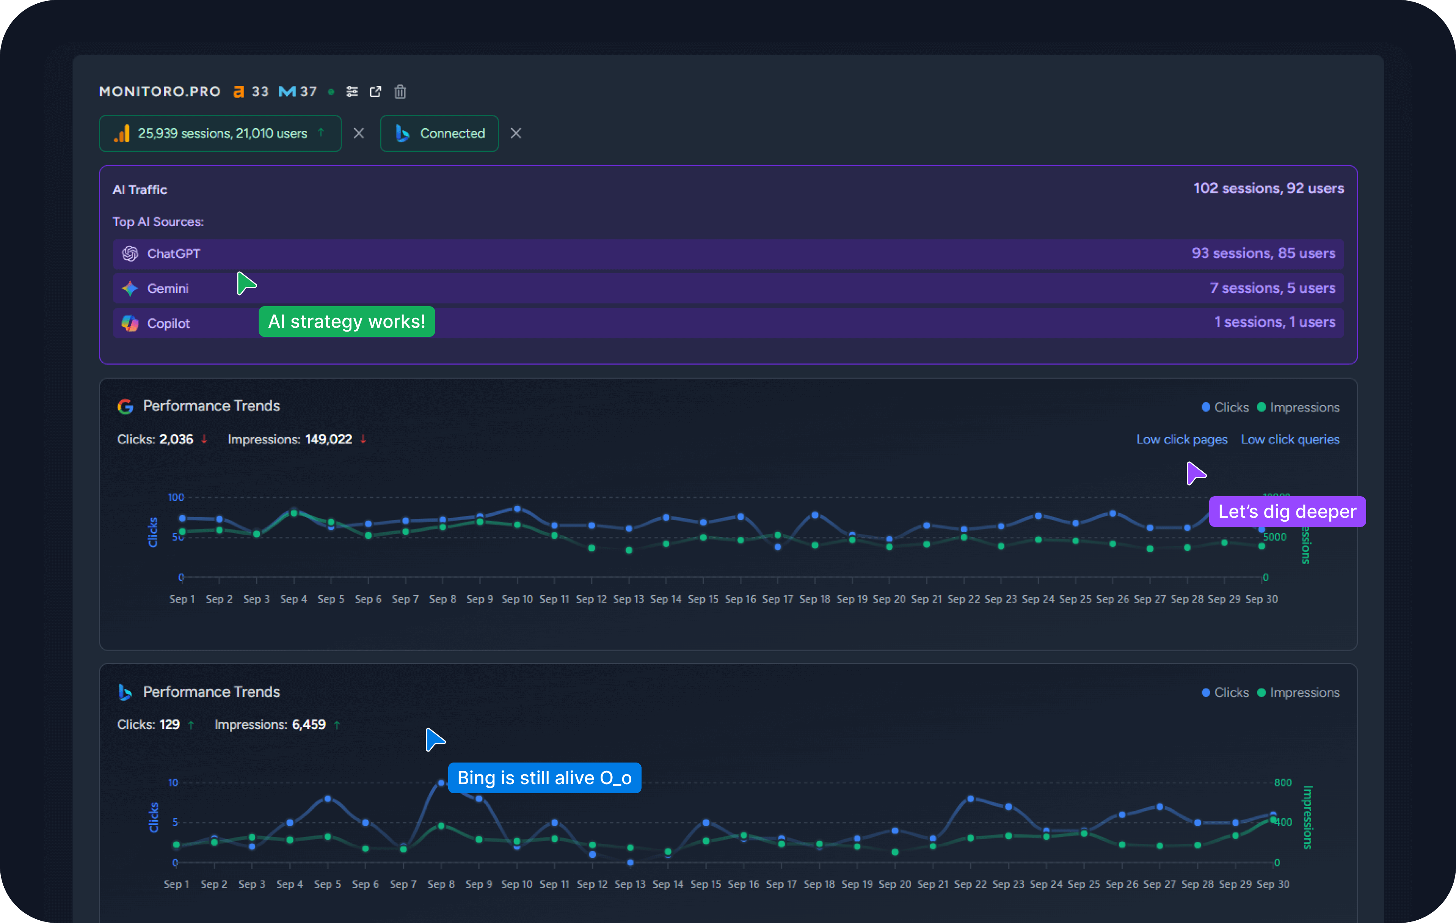Viewport: 1456px width, 923px height.
Task: Click the Google icon on Performance Trends panel
Action: pyautogui.click(x=125, y=406)
